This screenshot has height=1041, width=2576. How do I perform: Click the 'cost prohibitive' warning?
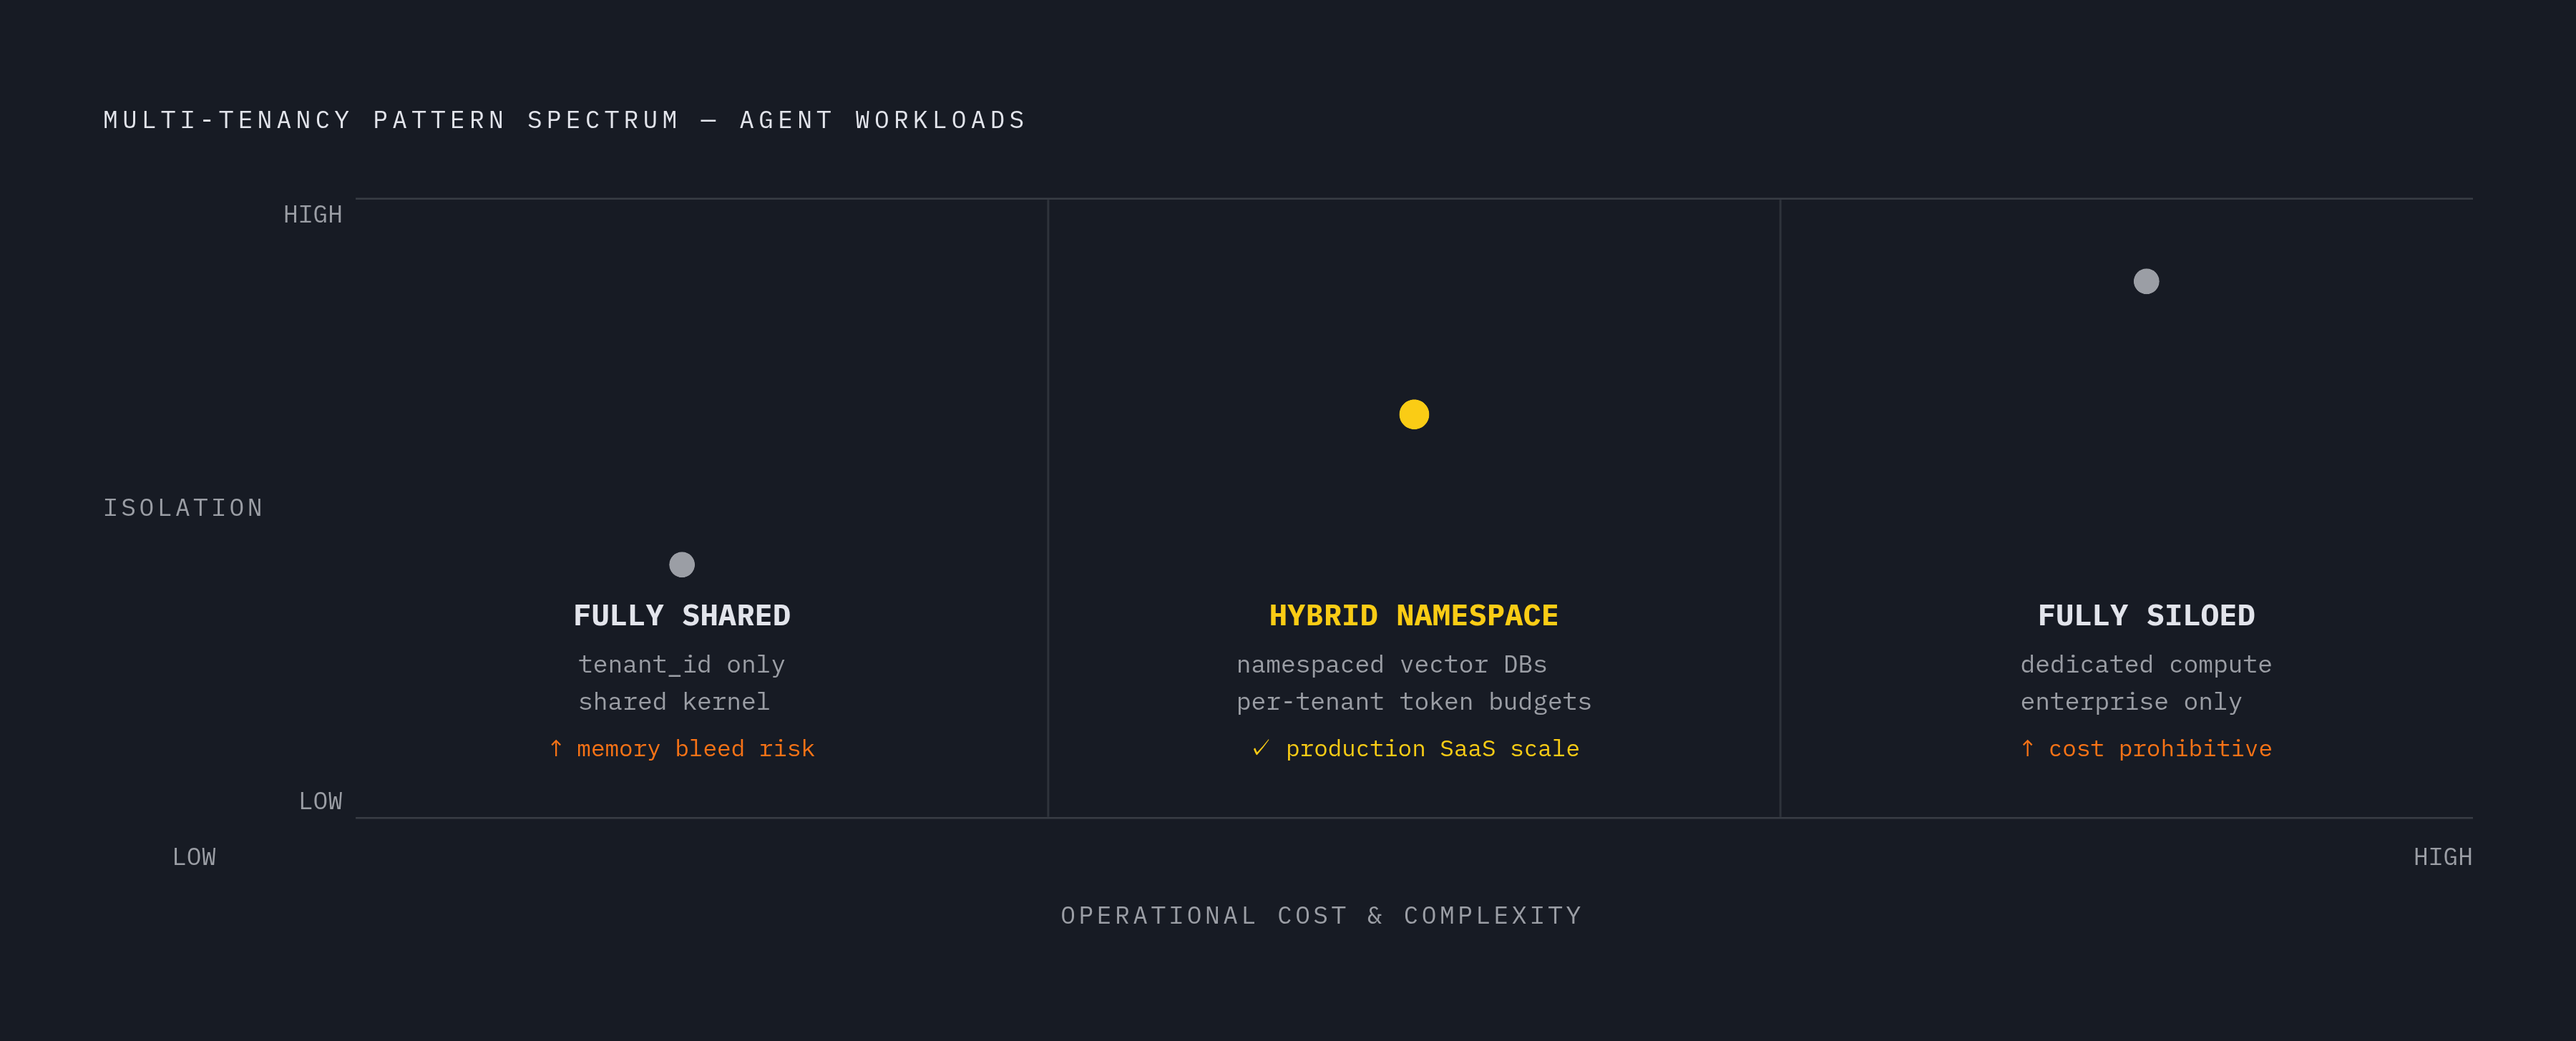pyautogui.click(x=2160, y=749)
